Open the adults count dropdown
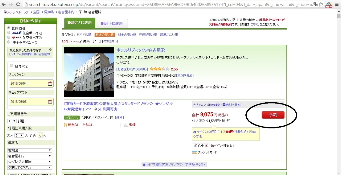The image size is (341, 175). point(19,135)
